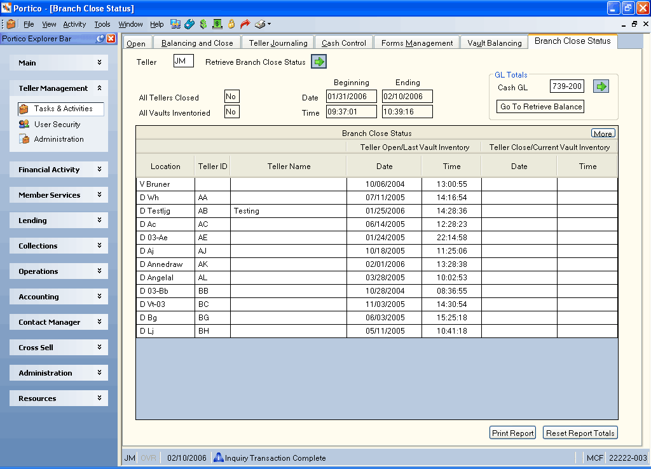This screenshot has width=651, height=469.
Task: Switch to the Vault Balancing tab
Action: point(494,43)
